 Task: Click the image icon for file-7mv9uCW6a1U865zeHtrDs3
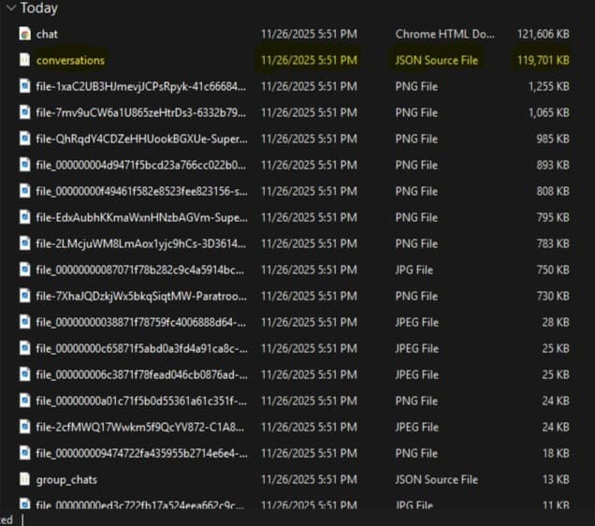pyautogui.click(x=25, y=112)
